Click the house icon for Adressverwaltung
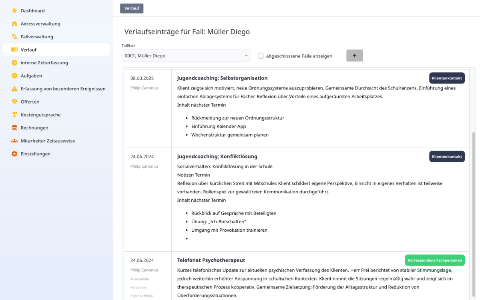Viewport: 480px width, 300px height. [x=14, y=24]
